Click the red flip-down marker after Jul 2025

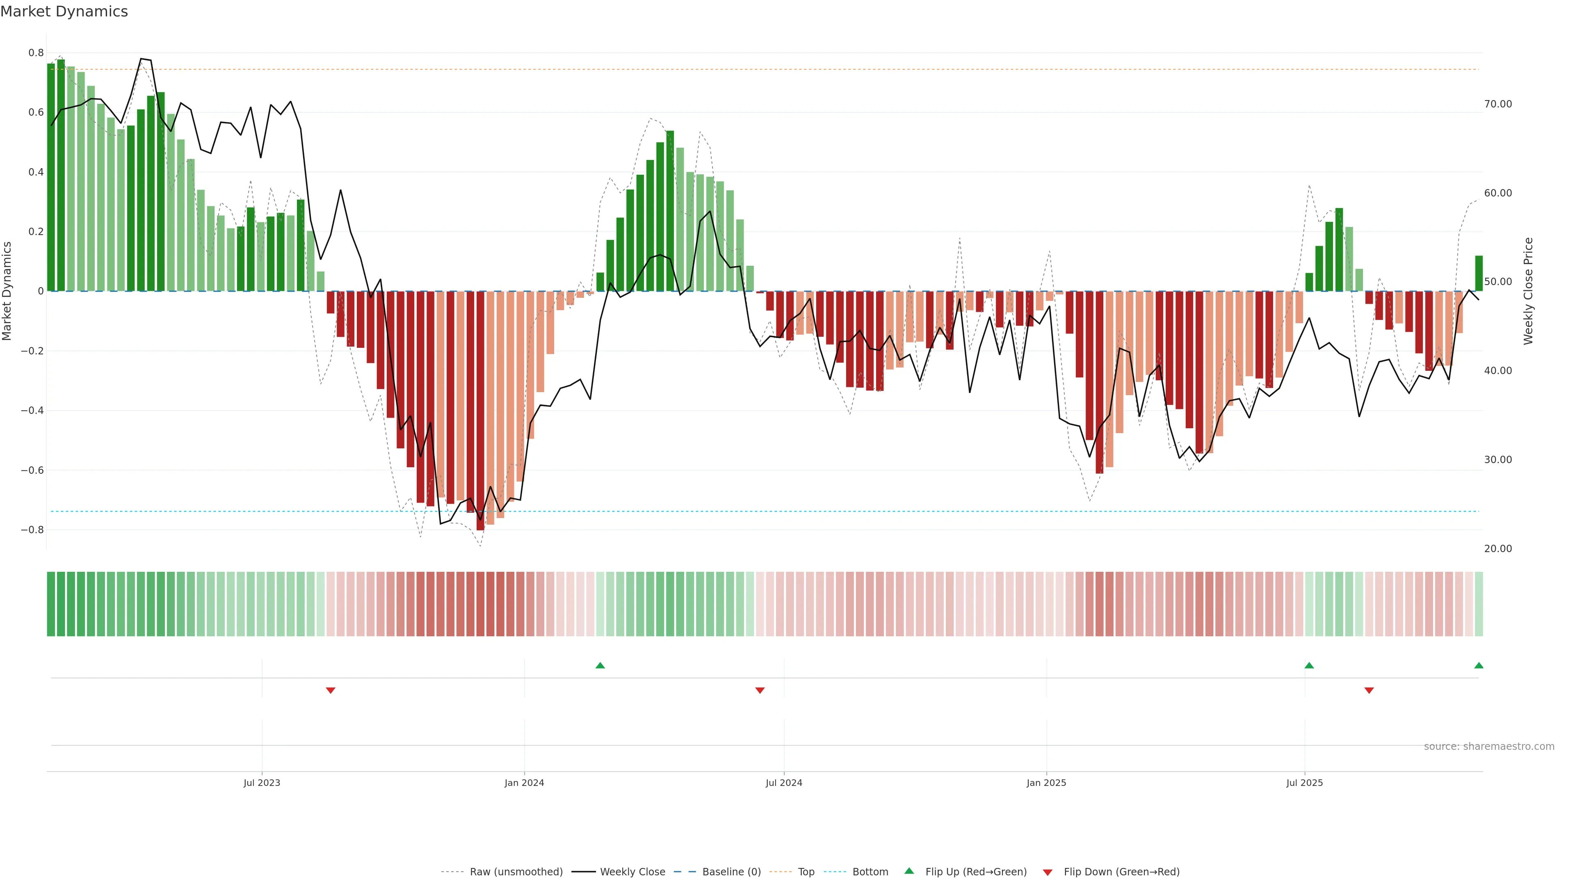coord(1369,690)
